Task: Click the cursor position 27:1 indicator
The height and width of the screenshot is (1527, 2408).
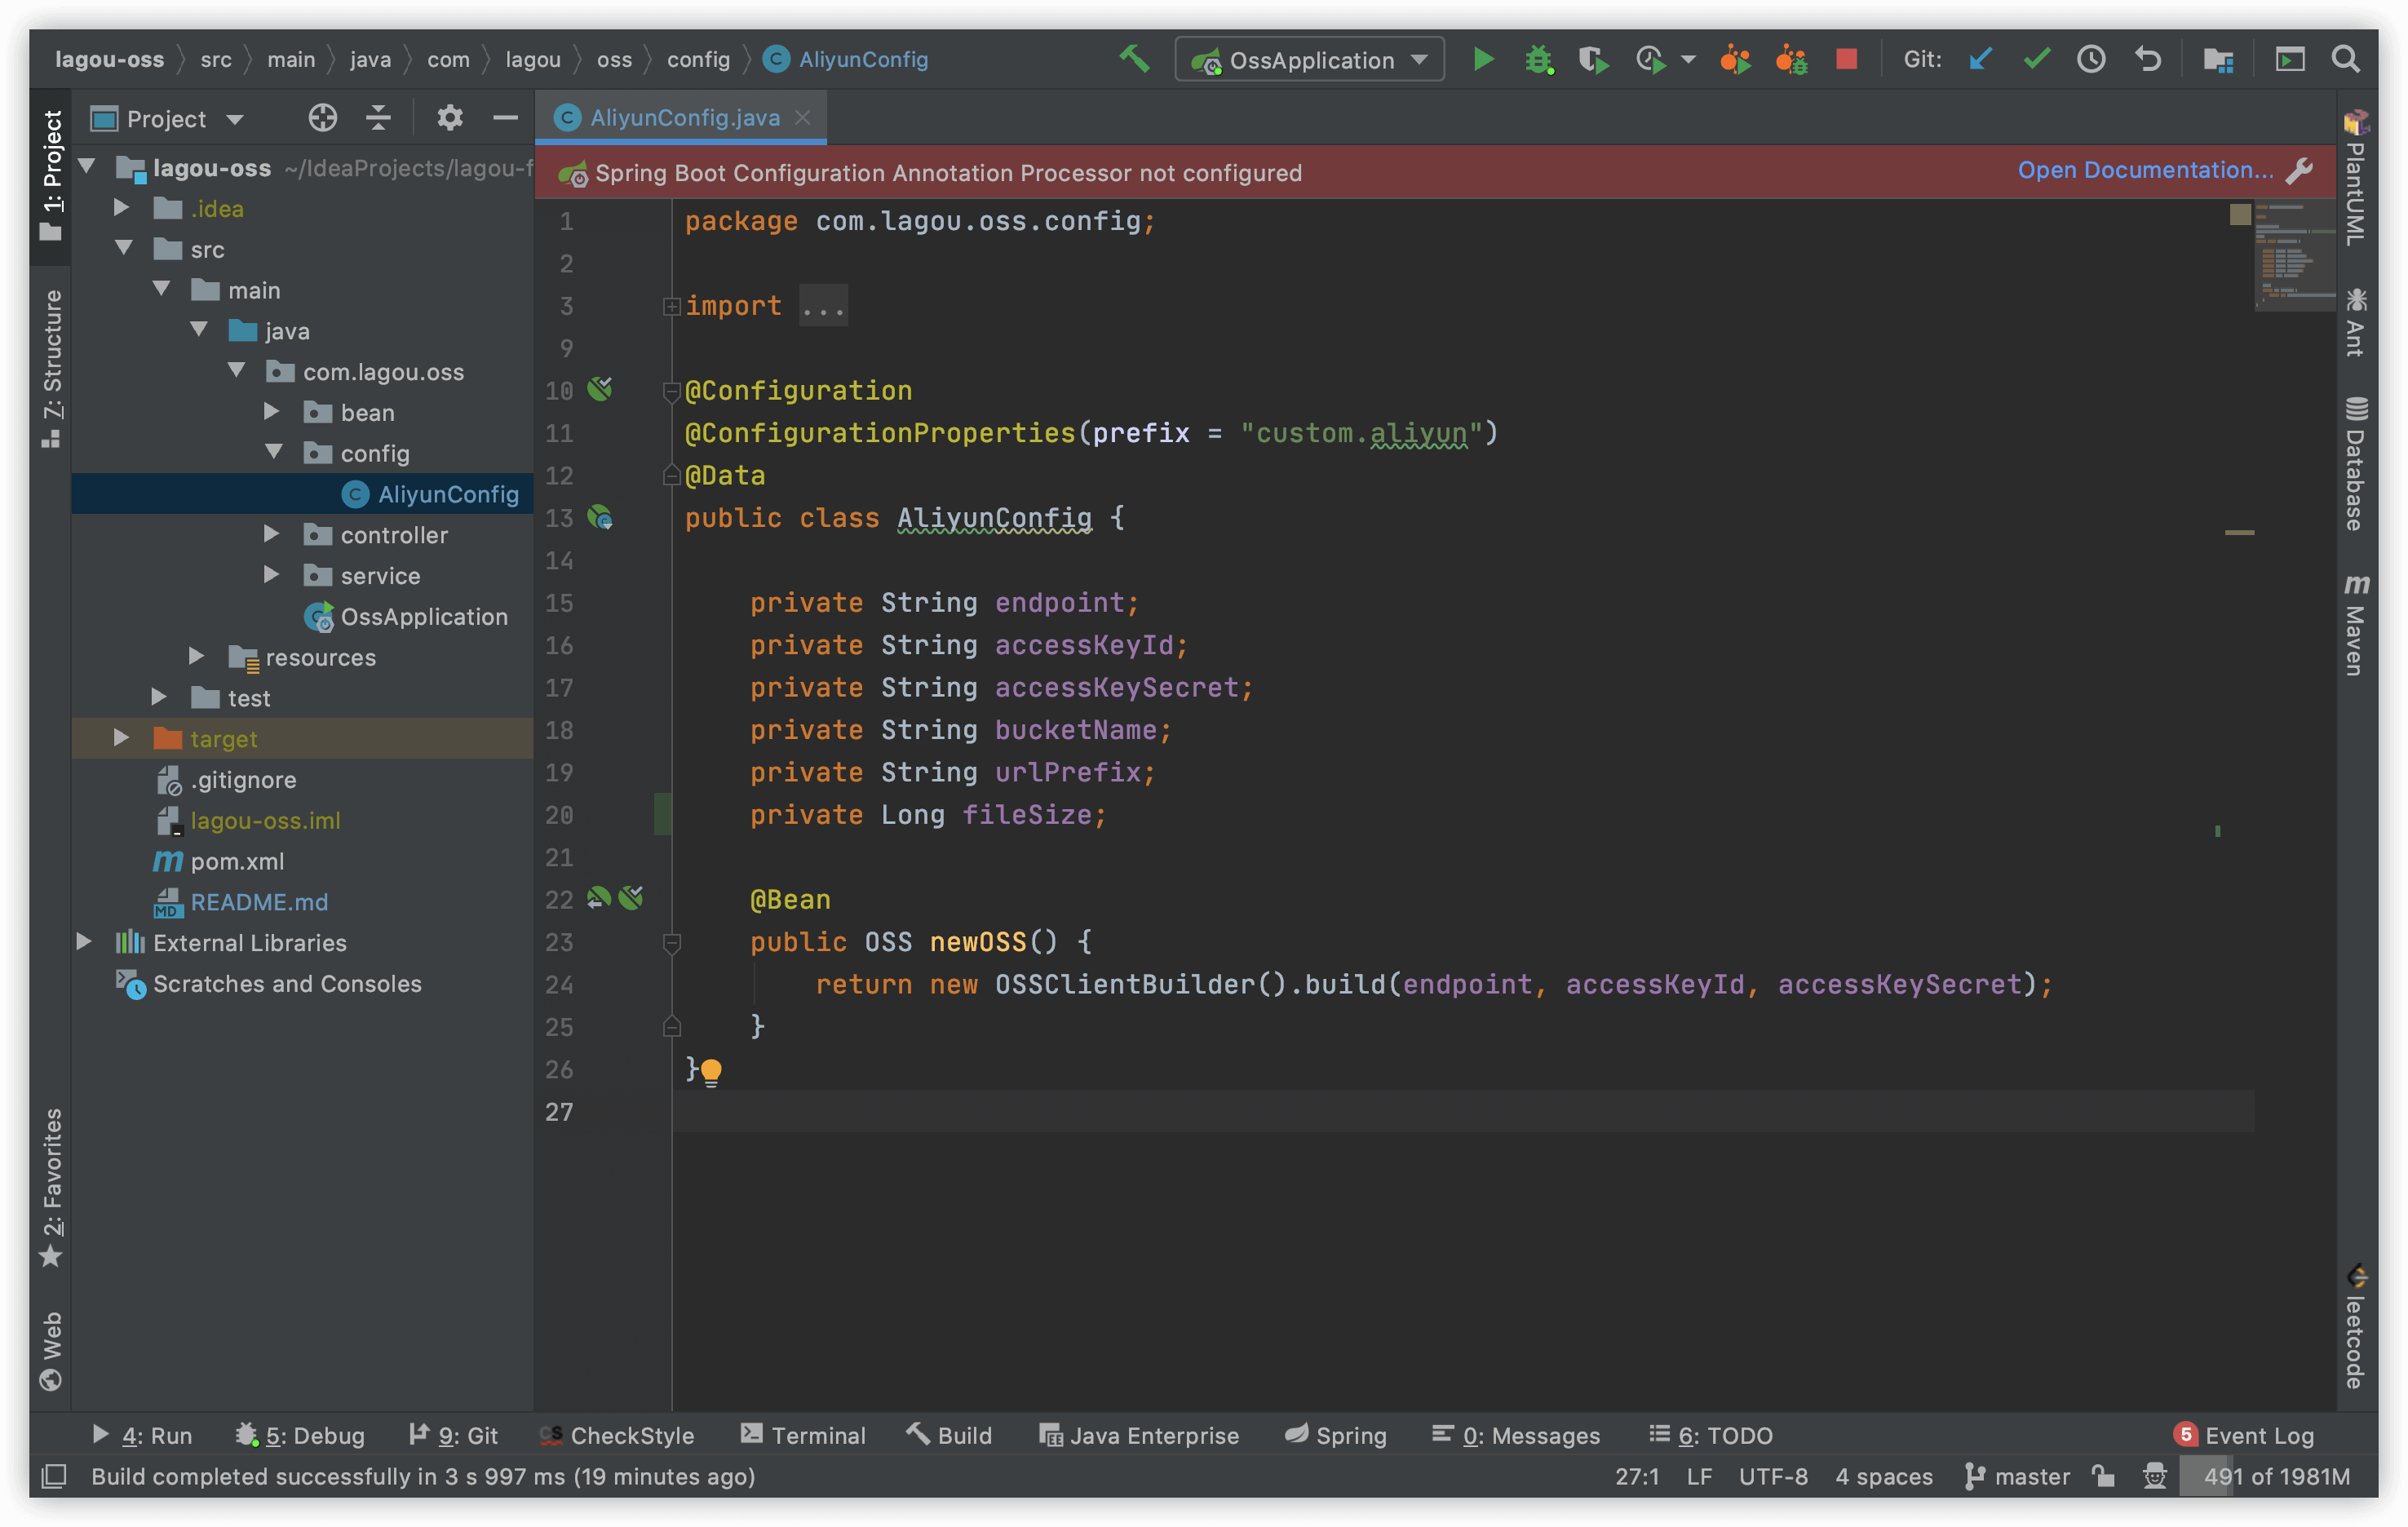Action: click(1637, 1476)
